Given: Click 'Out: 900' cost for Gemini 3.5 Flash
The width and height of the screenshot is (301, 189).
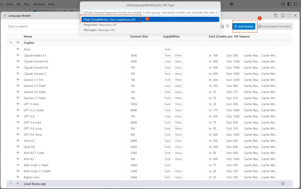Looking at the screenshot, I should coord(232,86).
